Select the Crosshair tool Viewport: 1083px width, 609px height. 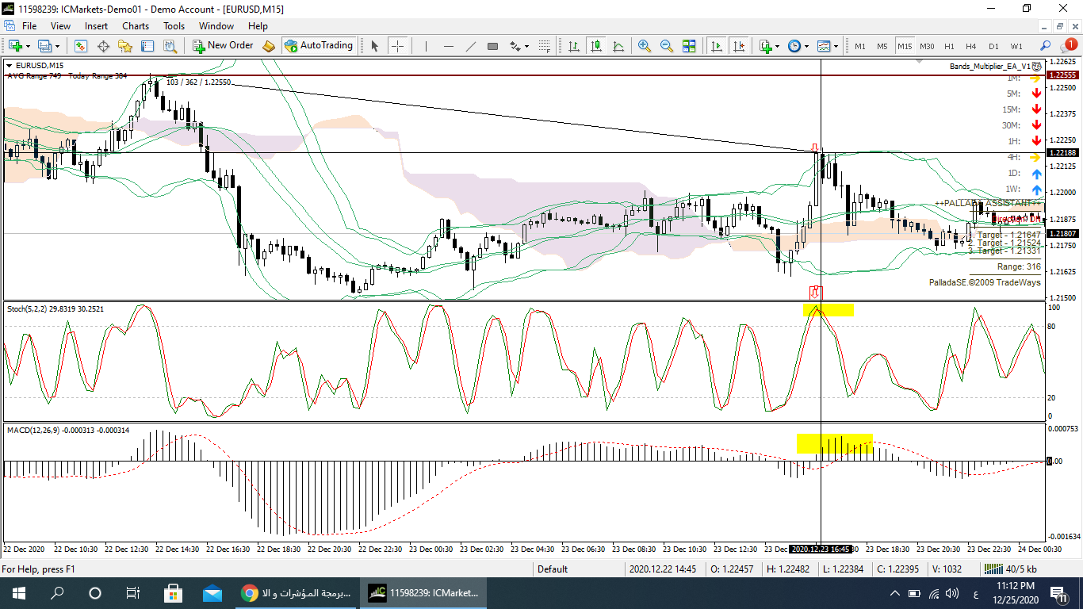tap(397, 46)
